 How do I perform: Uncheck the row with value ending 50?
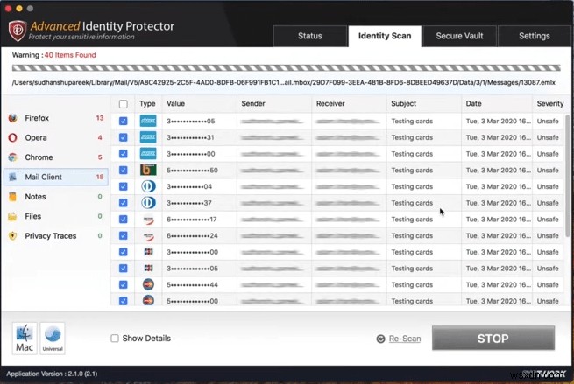click(x=124, y=170)
